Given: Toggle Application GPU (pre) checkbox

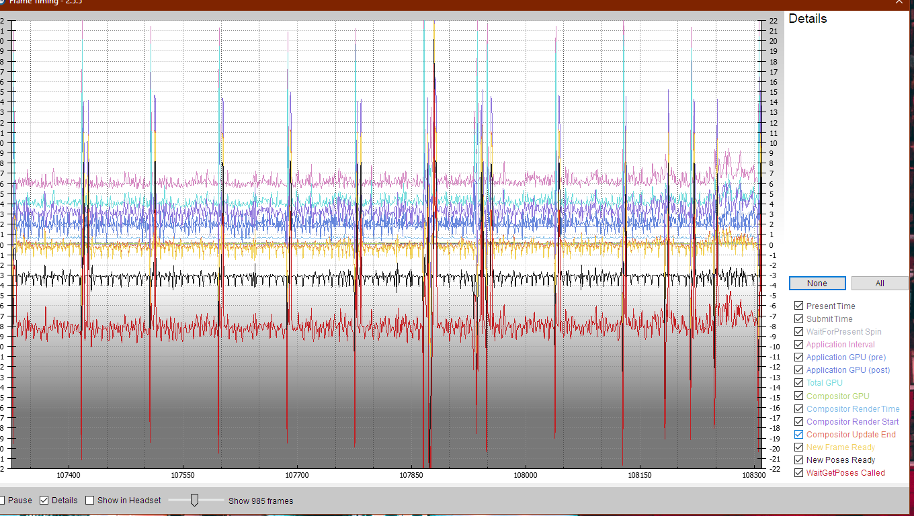Looking at the screenshot, I should point(798,357).
